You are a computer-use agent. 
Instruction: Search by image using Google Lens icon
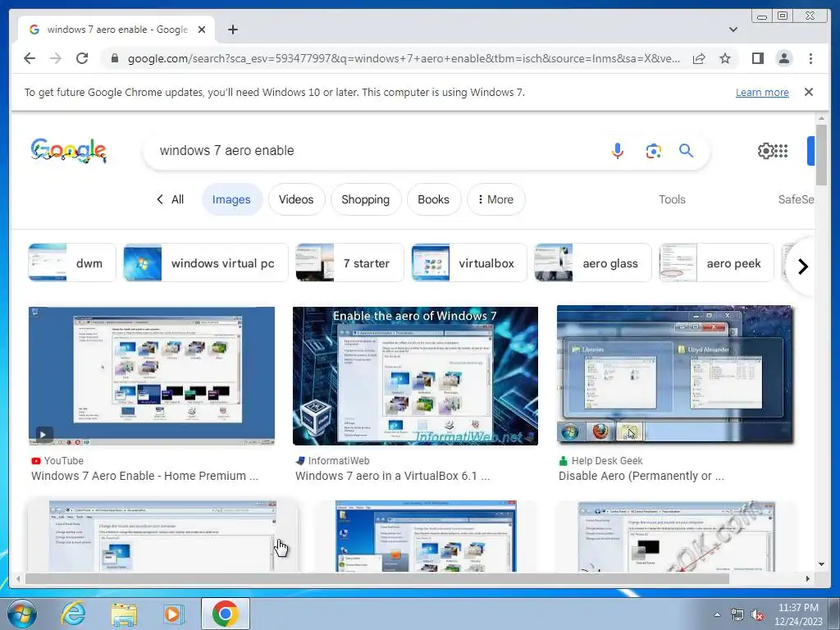click(653, 151)
